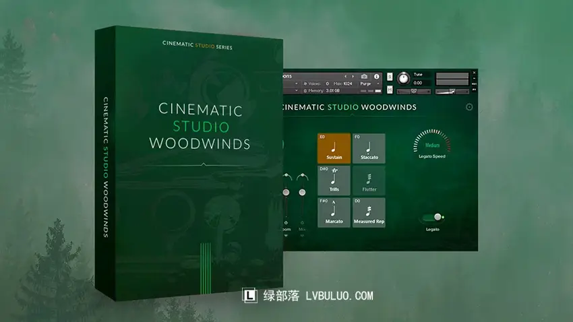Click the pan slider under Tune
The image size is (573, 322).
coord(414,91)
